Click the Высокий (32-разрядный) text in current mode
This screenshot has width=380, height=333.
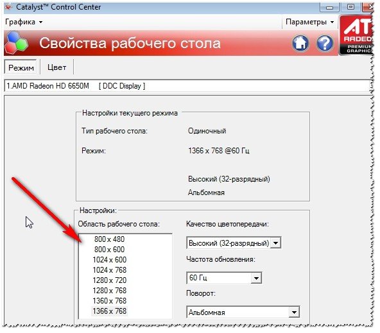click(229, 179)
